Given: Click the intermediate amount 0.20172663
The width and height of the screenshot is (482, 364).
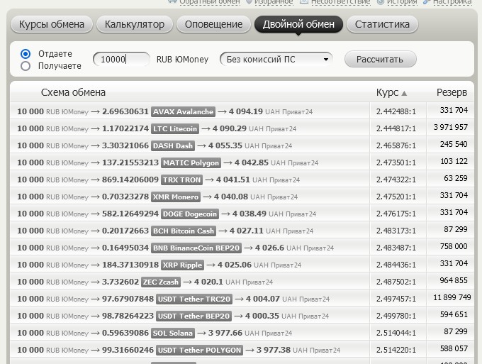Looking at the screenshot, I should pos(125,231).
